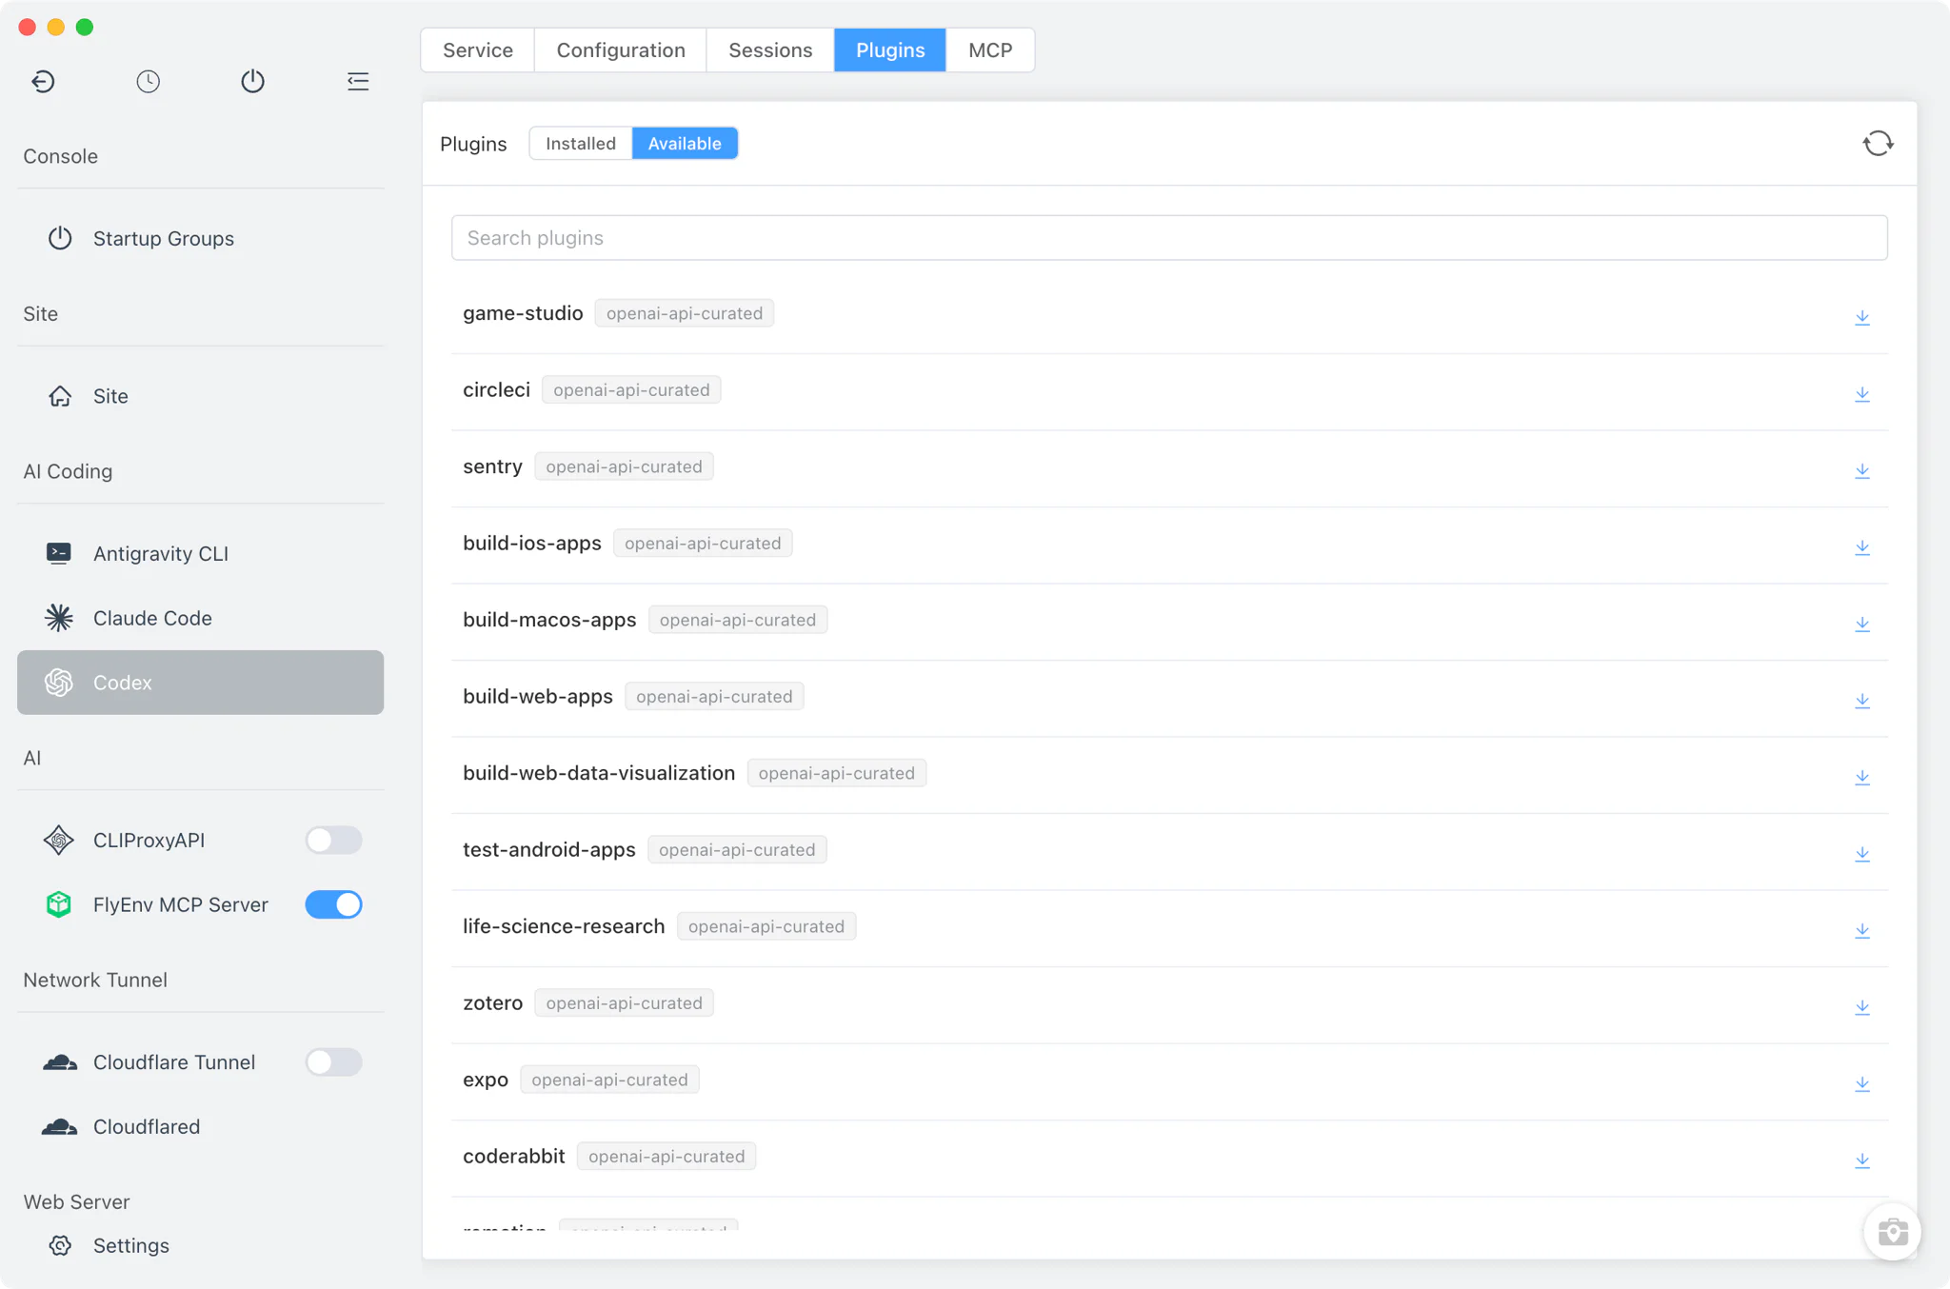Download the coderabbit plugin
This screenshot has height=1289, width=1950.
pos(1862,1160)
